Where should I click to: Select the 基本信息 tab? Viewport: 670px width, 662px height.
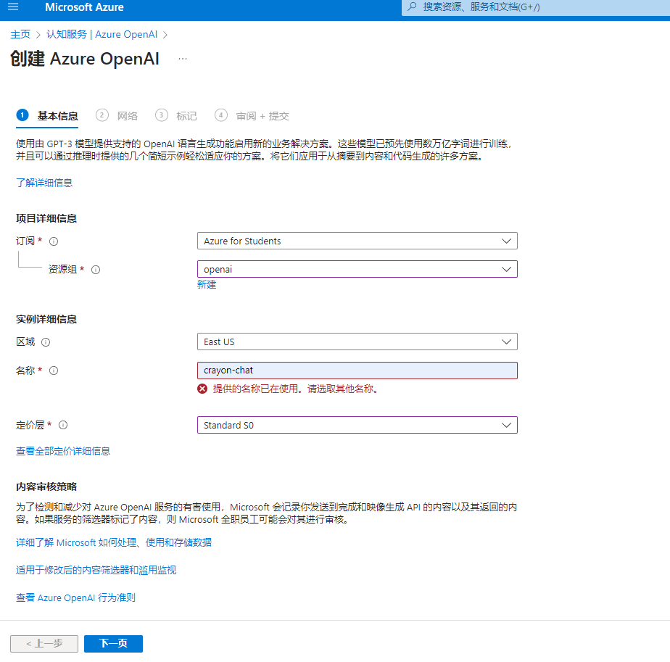[47, 116]
